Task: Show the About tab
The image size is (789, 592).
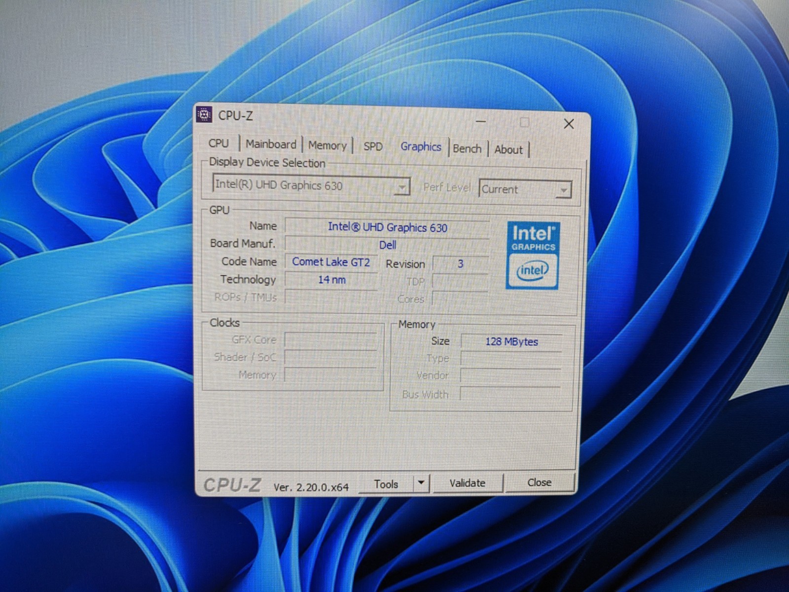Action: click(x=508, y=149)
